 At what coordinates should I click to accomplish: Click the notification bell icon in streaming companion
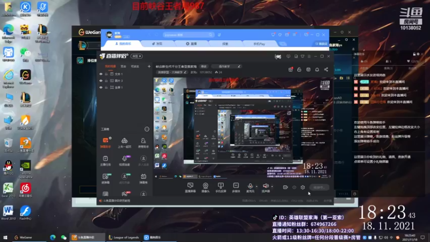(x=317, y=69)
